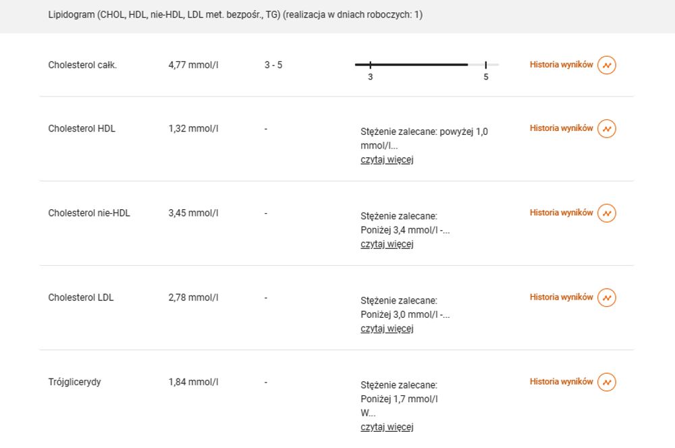Click "Historia wyników" link for Cholesterol LDL
The width and height of the screenshot is (675, 448).
562,297
